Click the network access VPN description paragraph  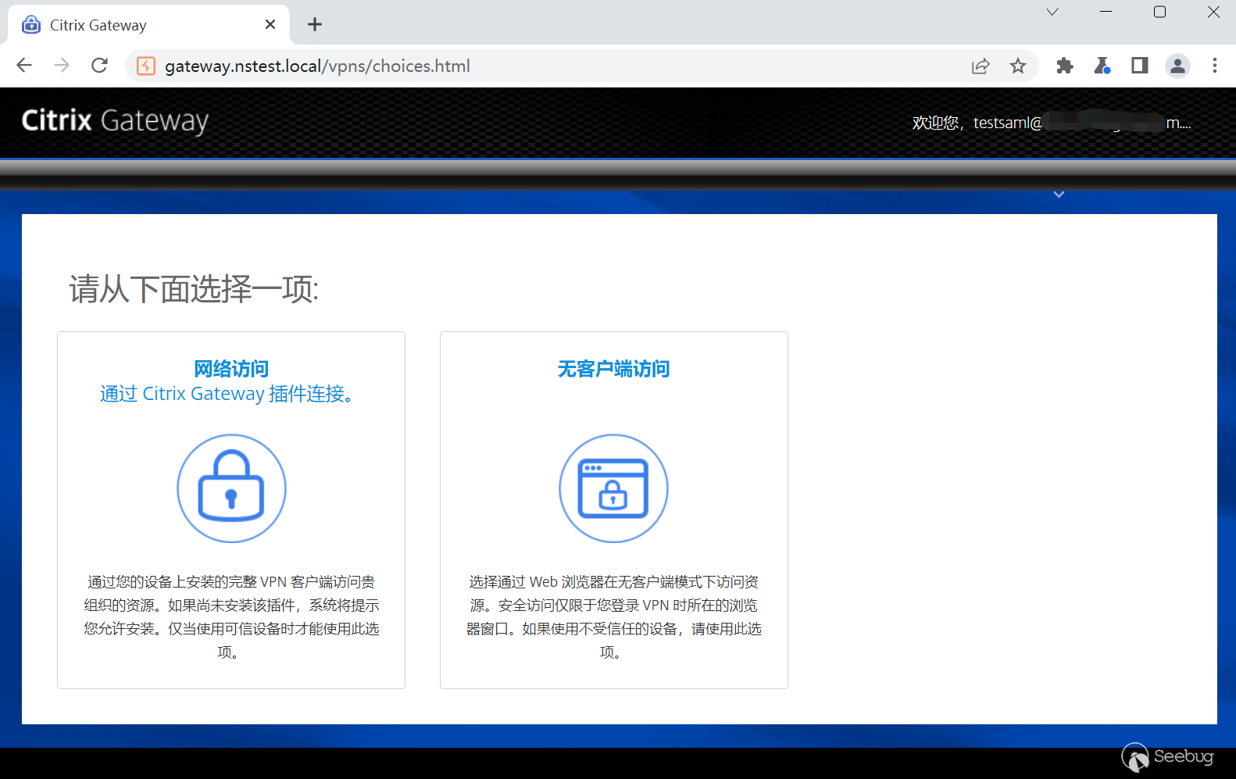[231, 616]
